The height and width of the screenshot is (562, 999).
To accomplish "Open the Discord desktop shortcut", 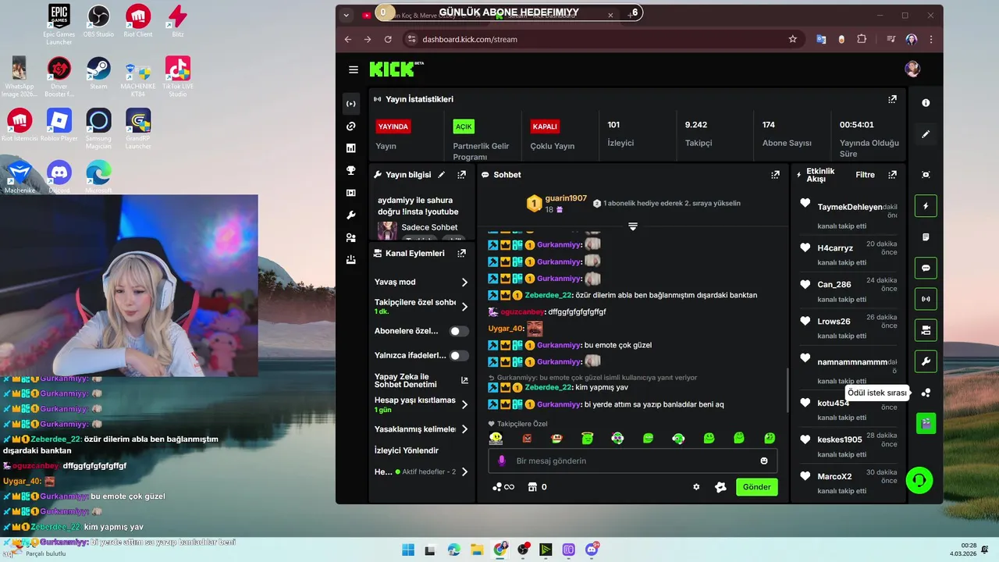I will (x=59, y=176).
